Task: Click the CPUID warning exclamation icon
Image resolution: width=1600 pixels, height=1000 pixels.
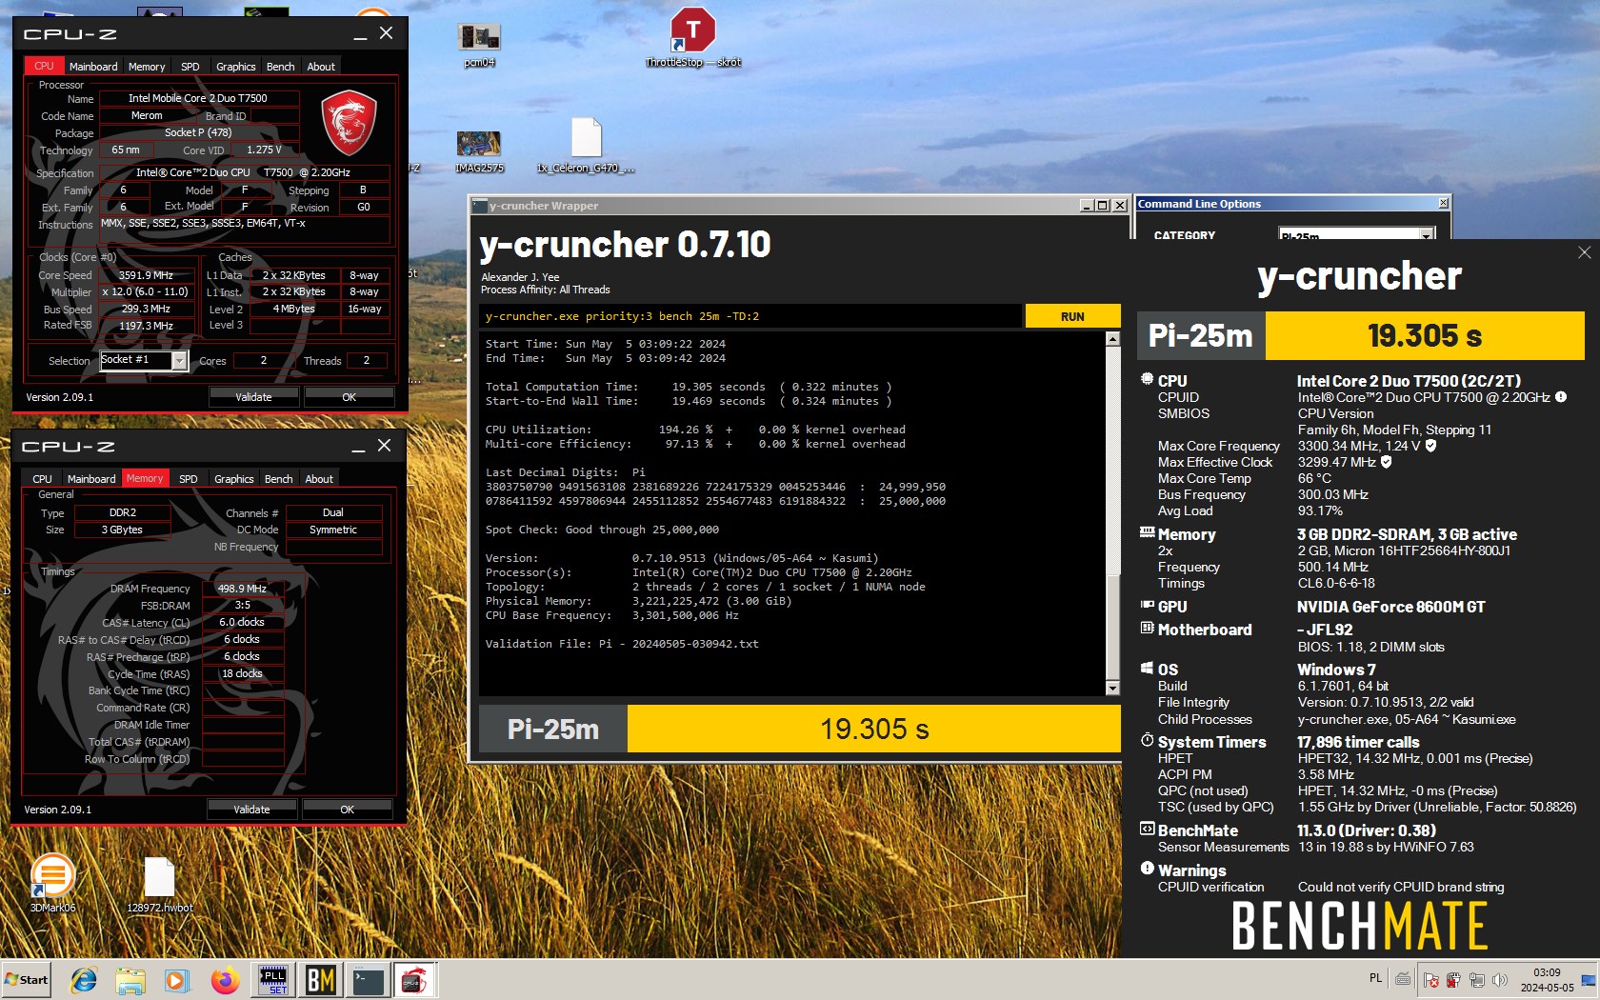Action: point(1561,397)
